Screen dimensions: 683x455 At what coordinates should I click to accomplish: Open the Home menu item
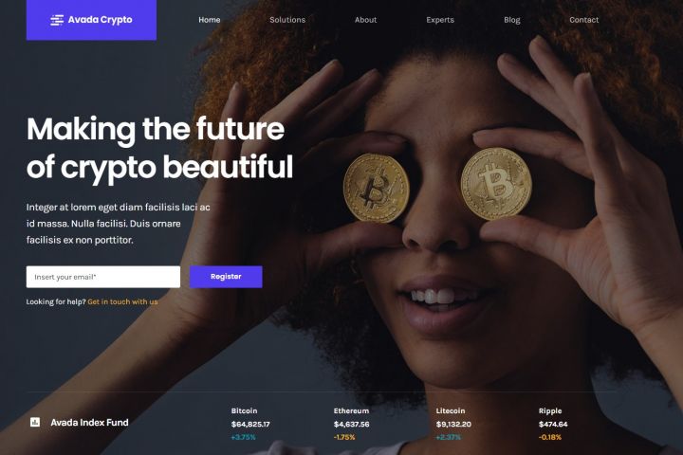click(x=210, y=20)
